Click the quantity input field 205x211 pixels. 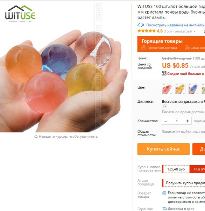(177, 121)
